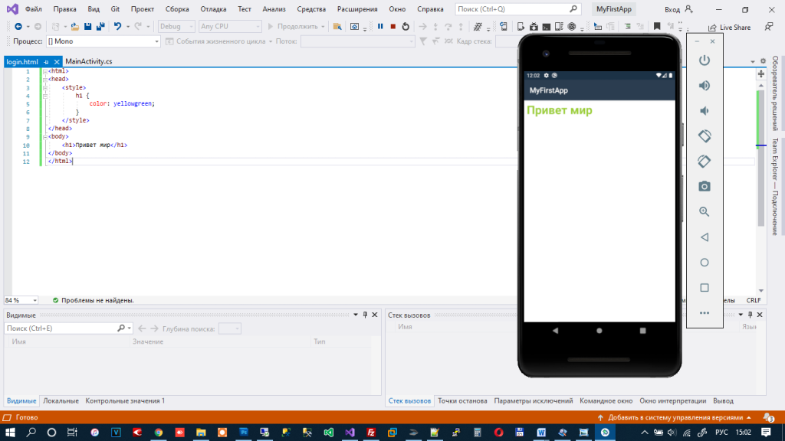Open the 84 % editor zoom dropdown

tap(21, 300)
